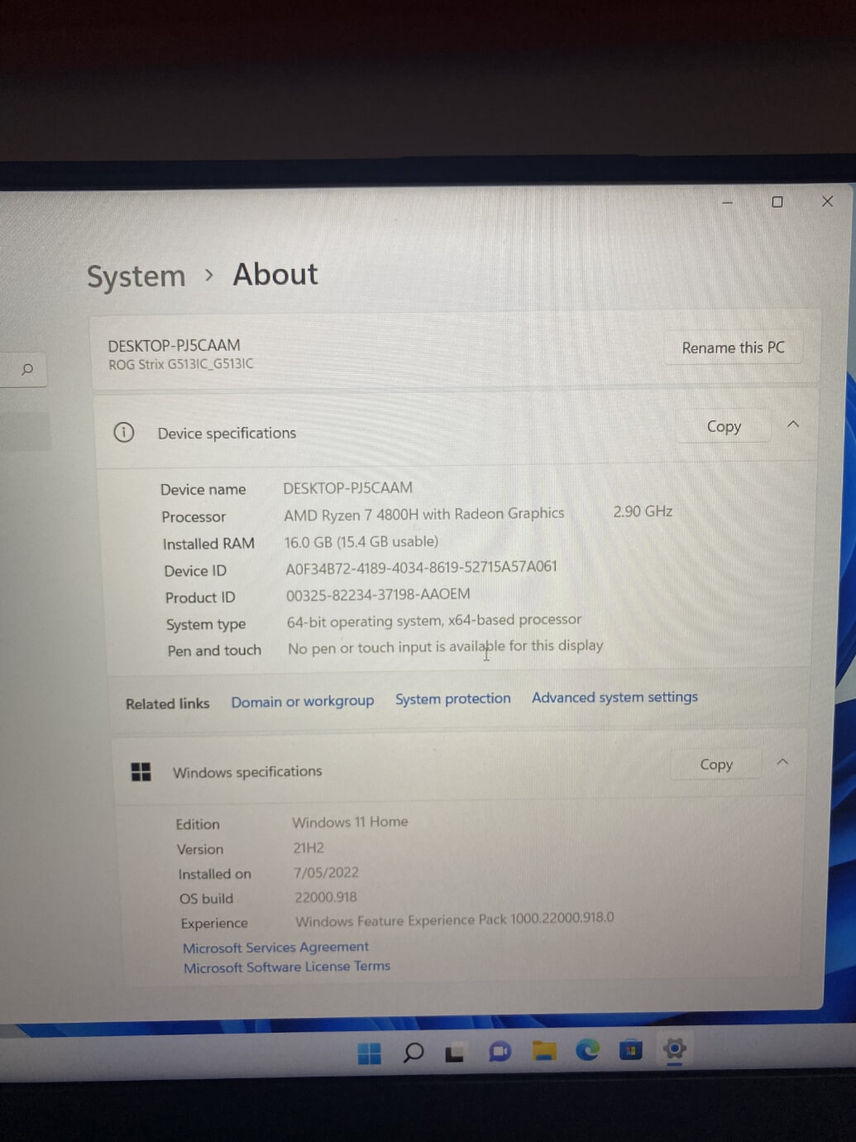This screenshot has height=1142, width=856.
Task: Open the Windows Start menu
Action: [369, 1053]
